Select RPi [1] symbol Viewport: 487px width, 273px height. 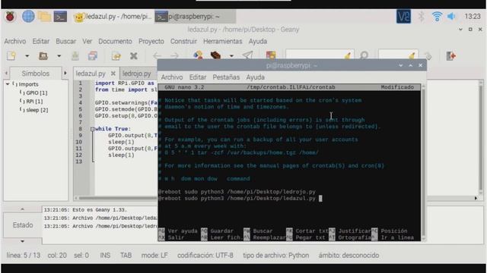coord(34,102)
